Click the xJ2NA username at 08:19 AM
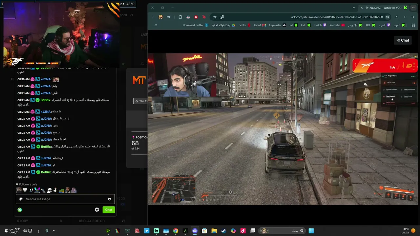The width and height of the screenshot is (420, 236). [x=46, y=79]
